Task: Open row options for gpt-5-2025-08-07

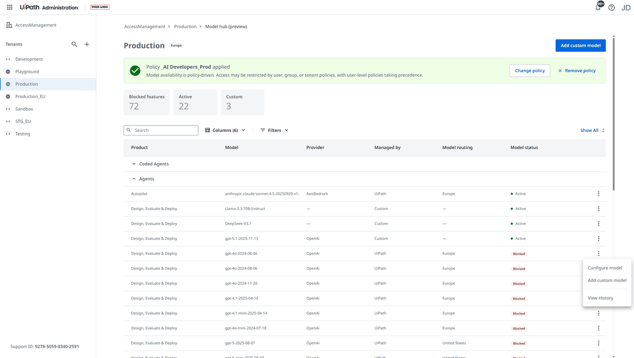Action: pos(598,343)
